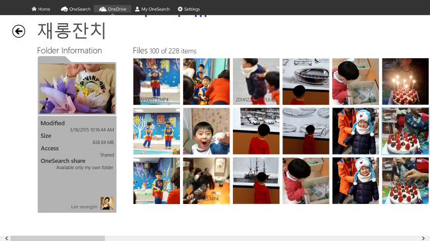The height and width of the screenshot is (241, 430).
Task: Click the Folder Information heading
Action: [x=69, y=50]
